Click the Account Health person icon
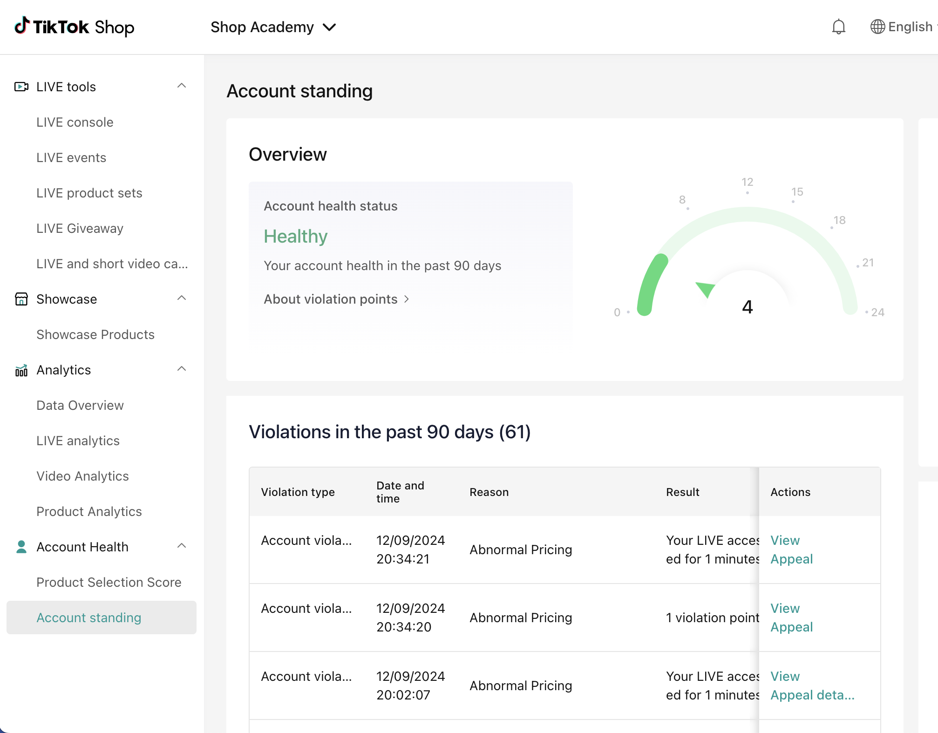Image resolution: width=938 pixels, height=733 pixels. click(21, 547)
